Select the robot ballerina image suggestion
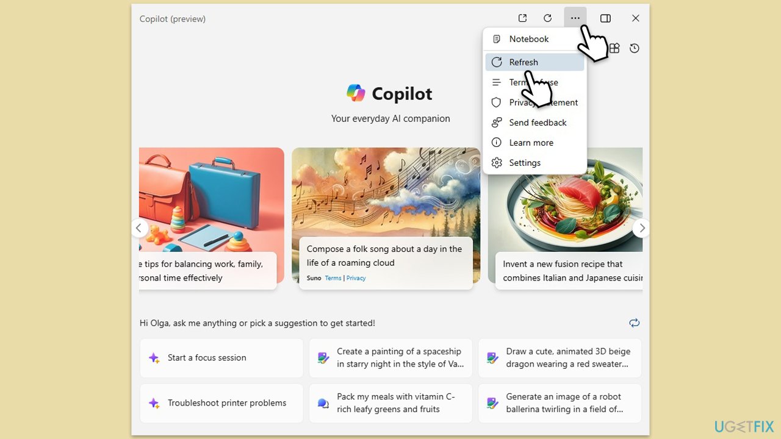The image size is (781, 439). coord(560,403)
